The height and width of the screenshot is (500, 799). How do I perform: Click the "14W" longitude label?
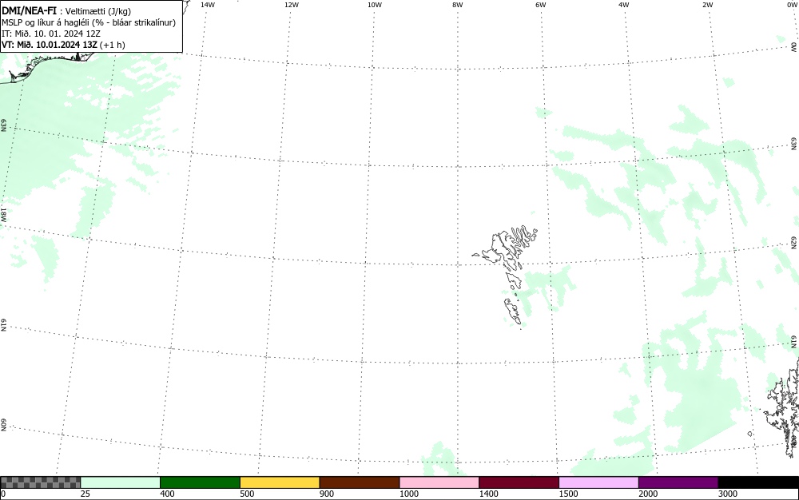point(208,5)
